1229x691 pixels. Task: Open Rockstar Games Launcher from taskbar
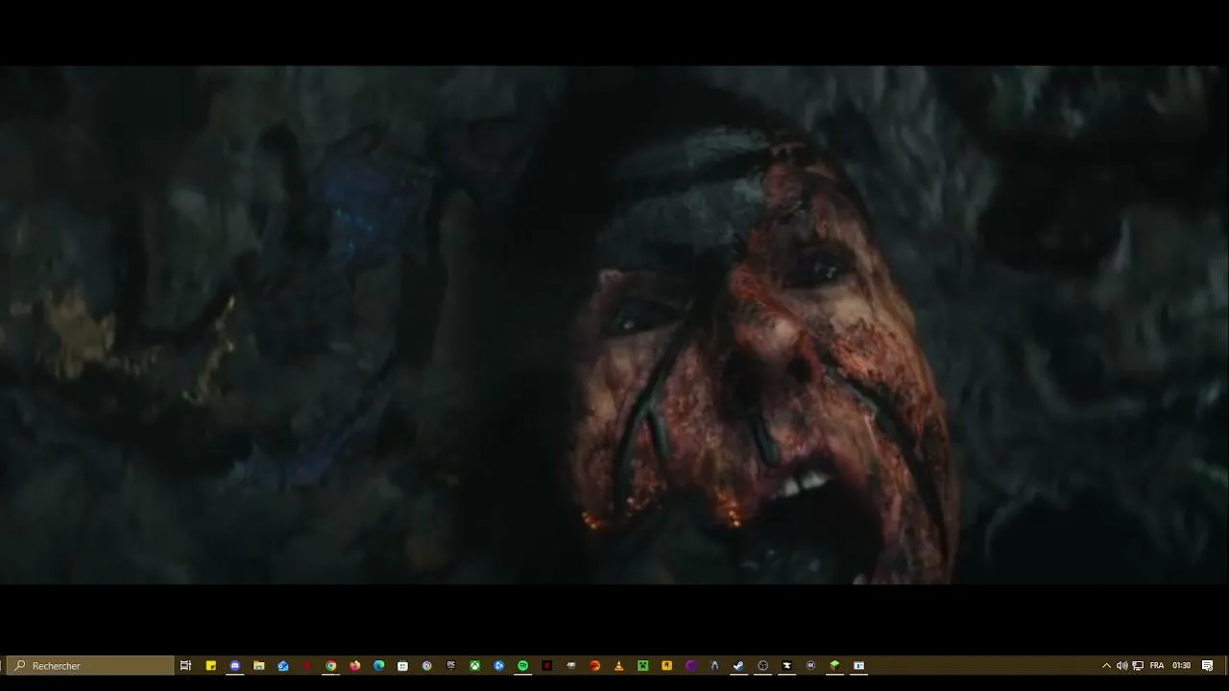pyautogui.click(x=666, y=665)
